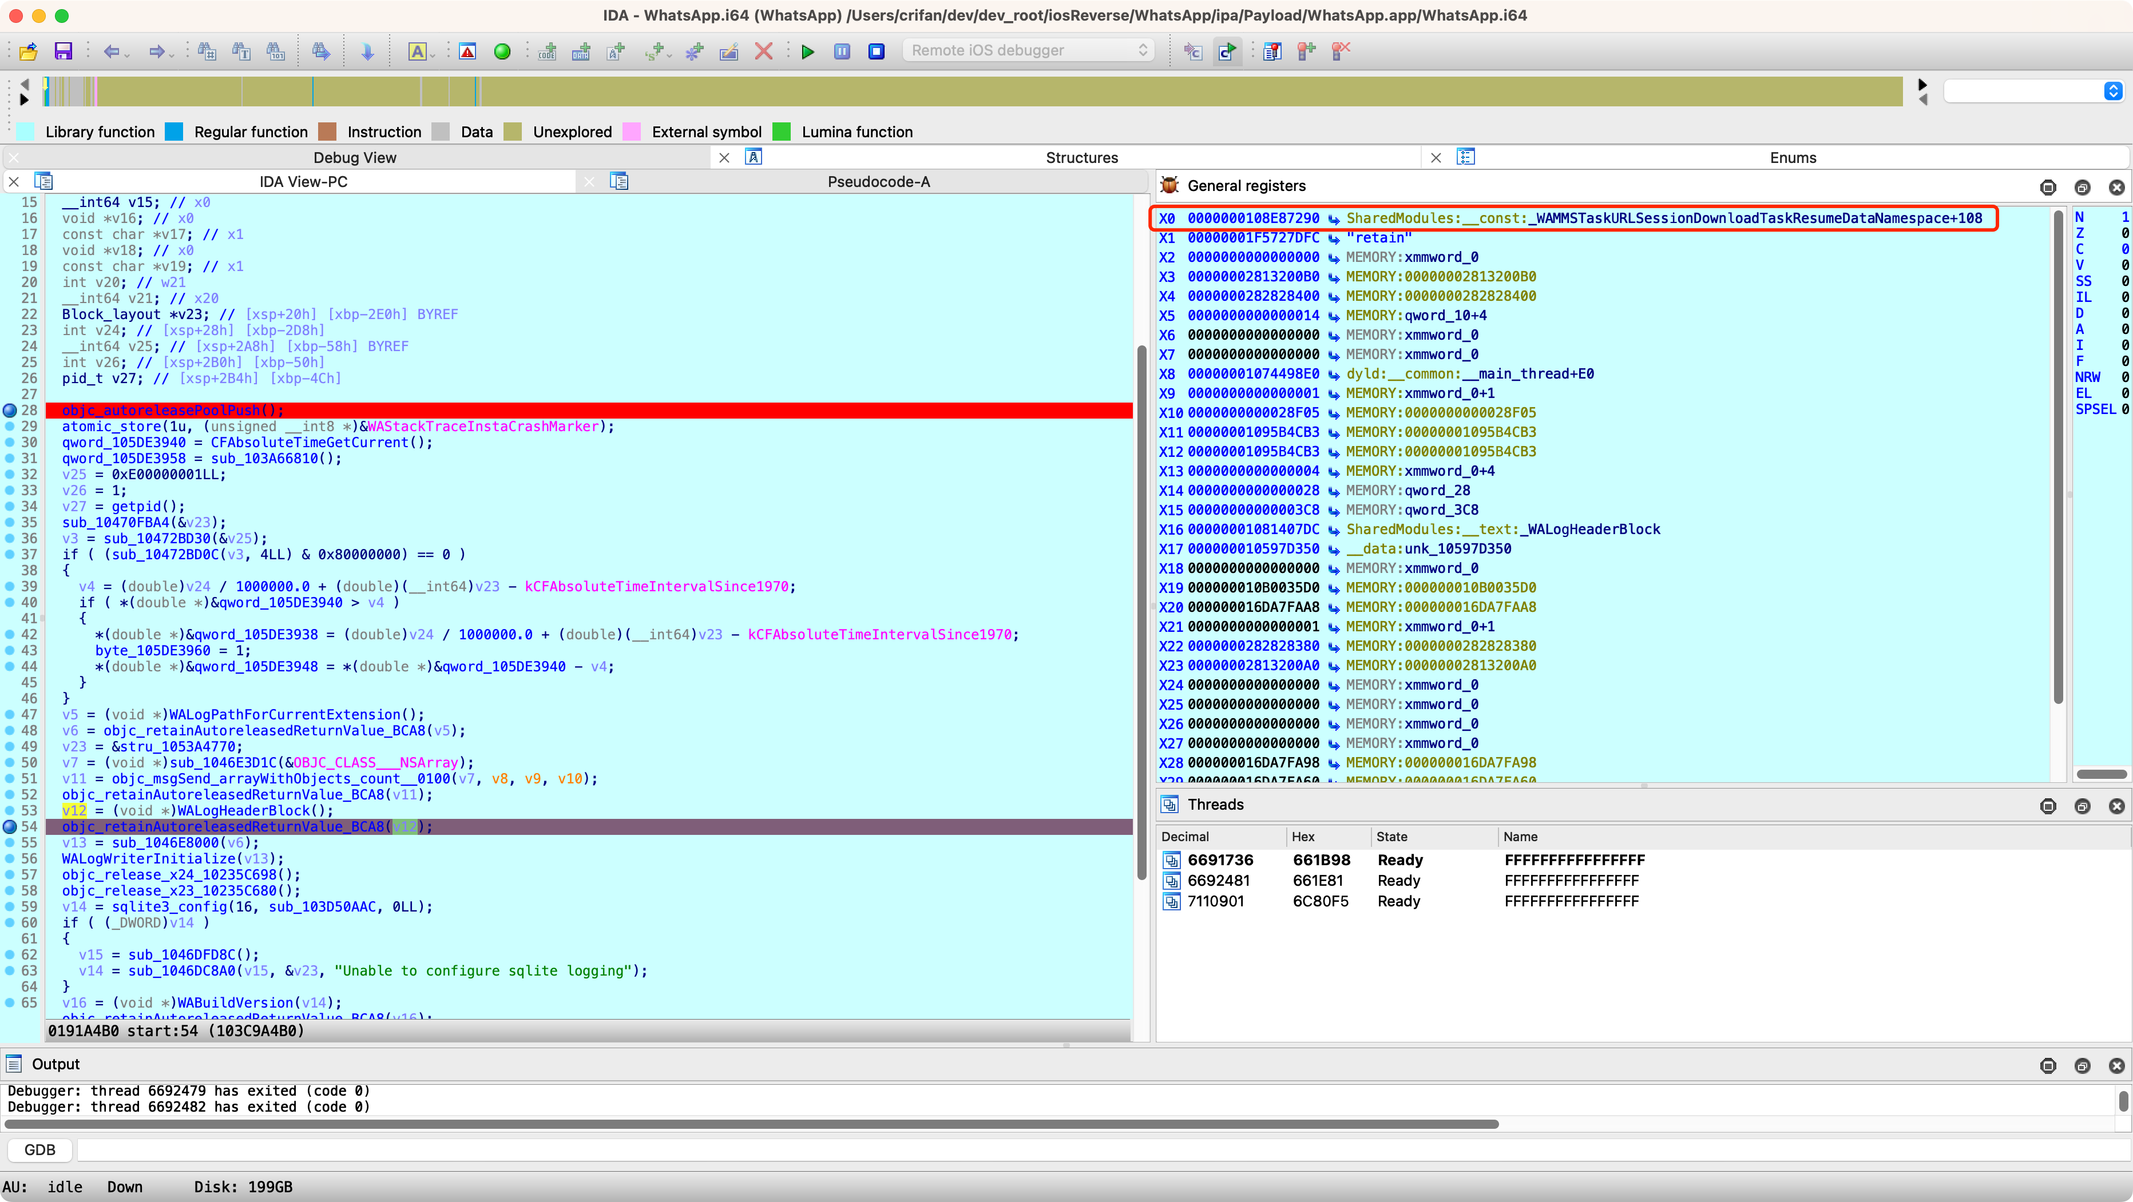2133x1202 pixels.
Task: Click the blue asterisk plus icon
Action: [x=694, y=51]
